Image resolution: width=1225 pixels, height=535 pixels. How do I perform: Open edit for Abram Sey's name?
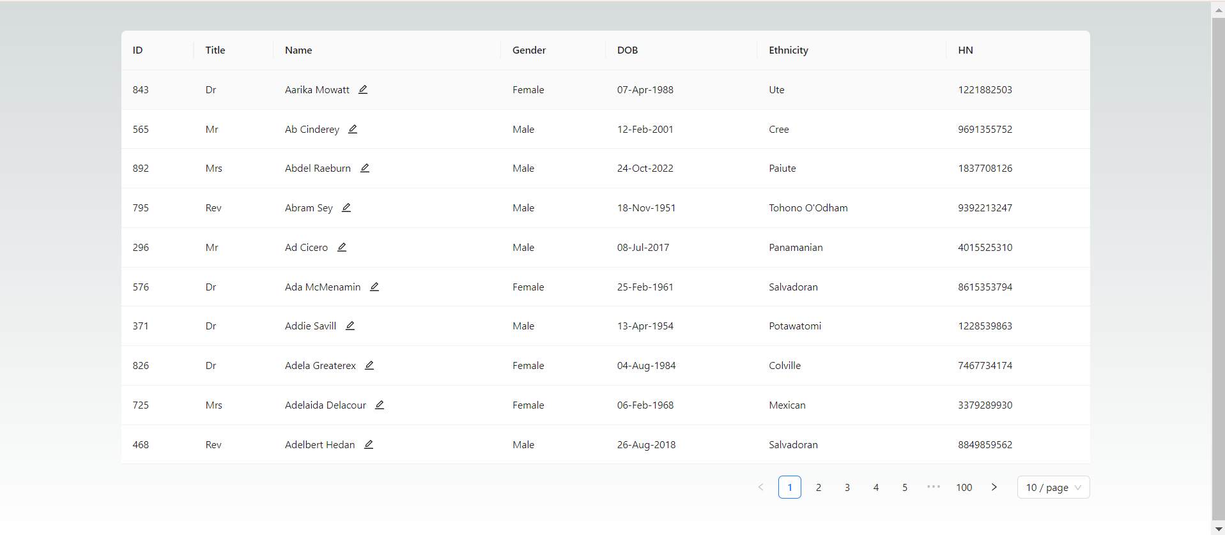(346, 208)
